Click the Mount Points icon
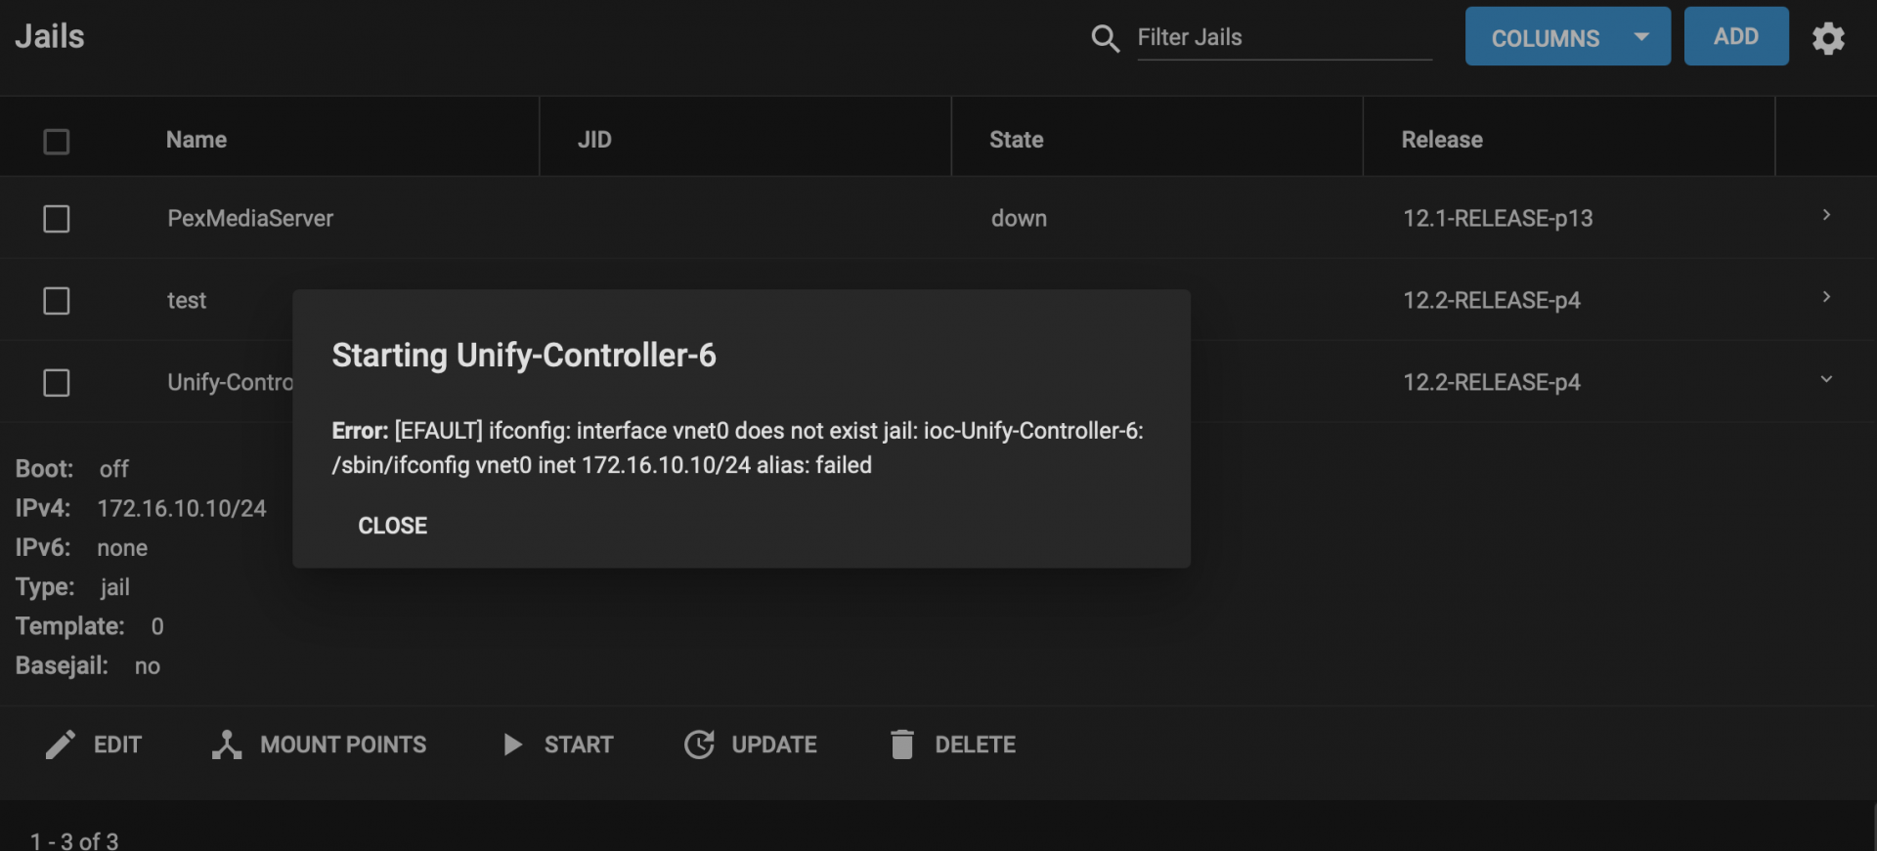Image resolution: width=1877 pixels, height=851 pixels. click(227, 745)
